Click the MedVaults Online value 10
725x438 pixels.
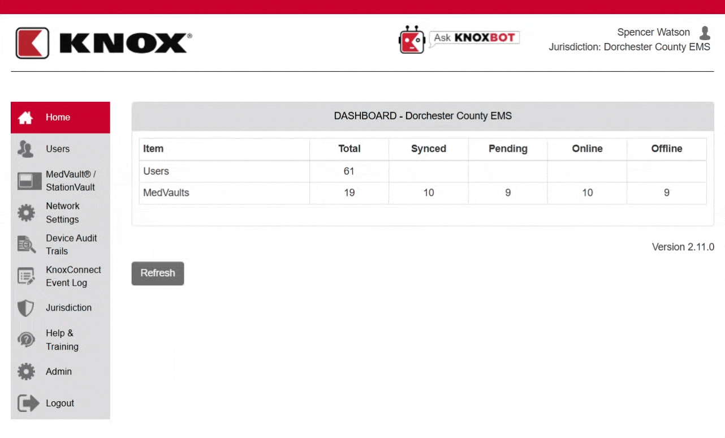click(x=588, y=193)
